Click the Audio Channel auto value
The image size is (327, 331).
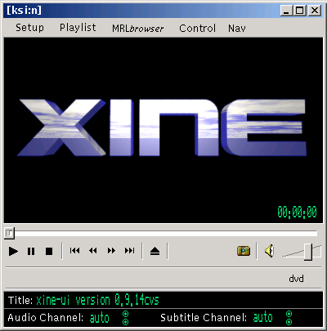pos(100,318)
